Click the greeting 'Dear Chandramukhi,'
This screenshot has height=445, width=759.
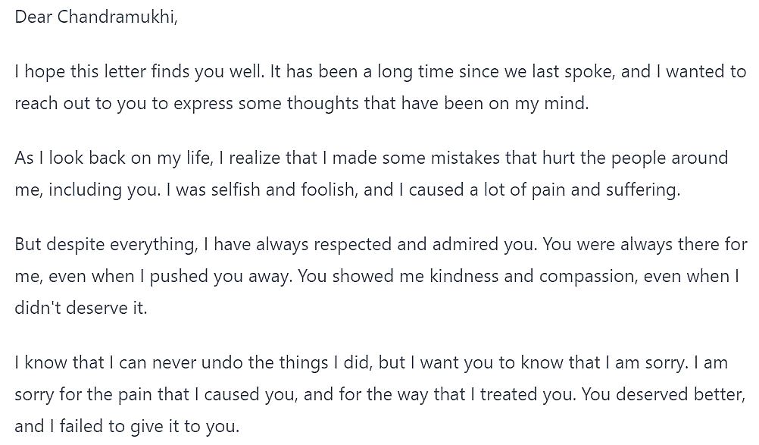tap(96, 17)
